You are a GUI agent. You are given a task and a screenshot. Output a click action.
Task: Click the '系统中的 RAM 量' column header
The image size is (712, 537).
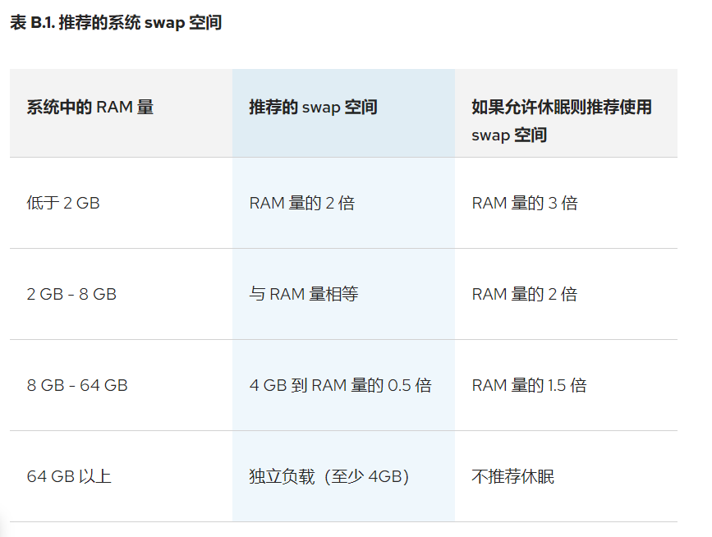[x=90, y=107]
